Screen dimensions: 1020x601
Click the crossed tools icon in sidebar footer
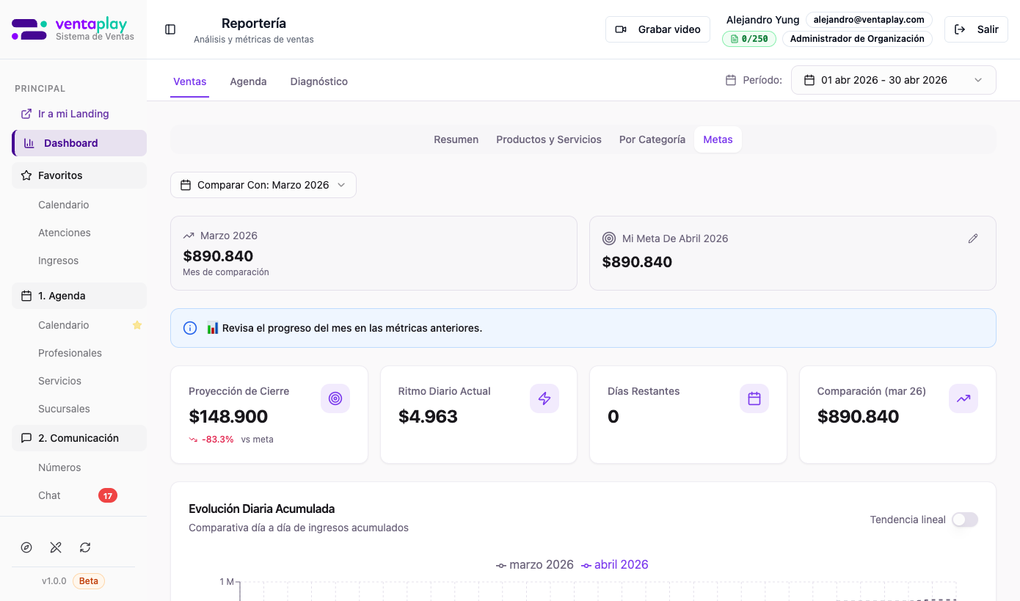[56, 547]
